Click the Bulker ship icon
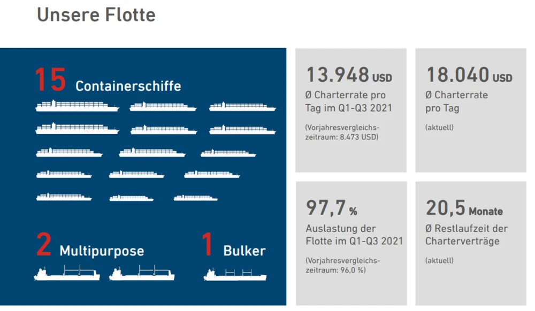The height and width of the screenshot is (311, 535). (235, 275)
